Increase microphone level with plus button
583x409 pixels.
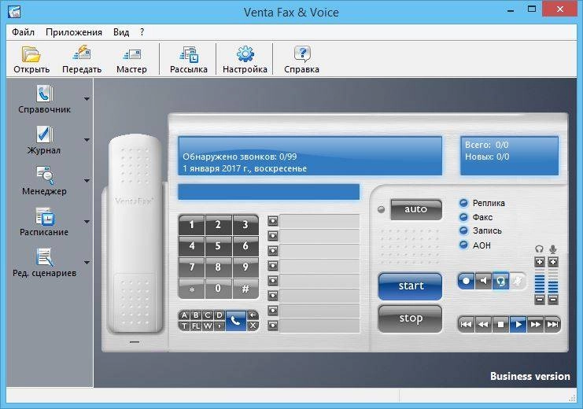click(x=553, y=262)
